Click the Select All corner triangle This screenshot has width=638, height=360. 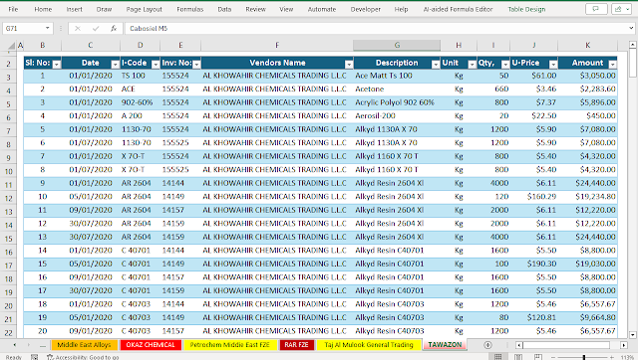[11, 46]
